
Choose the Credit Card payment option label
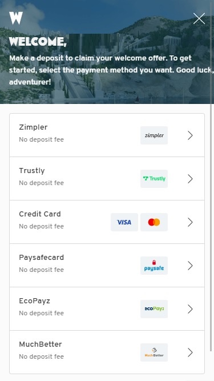40,214
